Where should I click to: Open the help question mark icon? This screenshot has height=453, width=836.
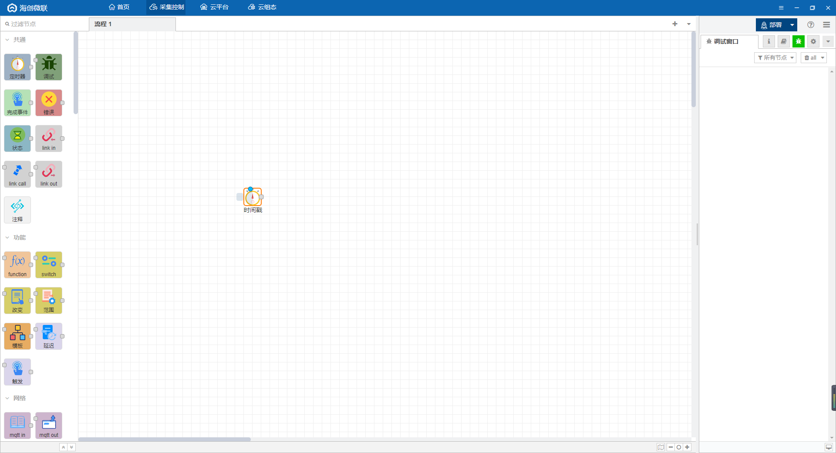click(811, 25)
